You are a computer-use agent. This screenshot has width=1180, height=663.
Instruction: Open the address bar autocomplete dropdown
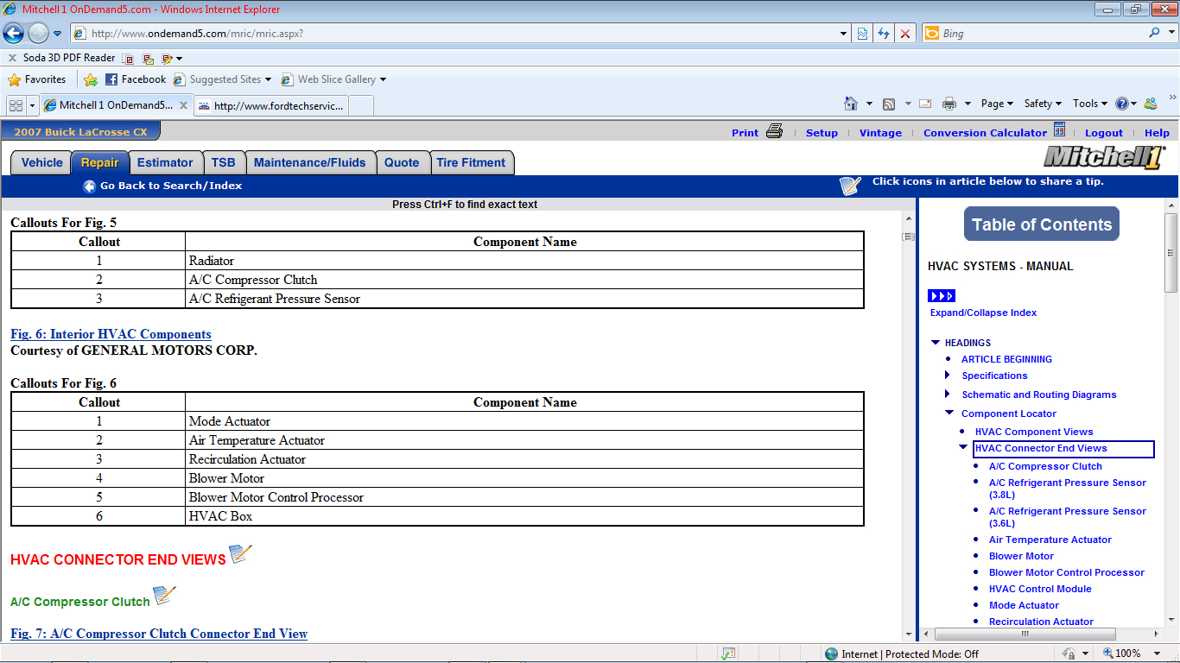point(844,34)
